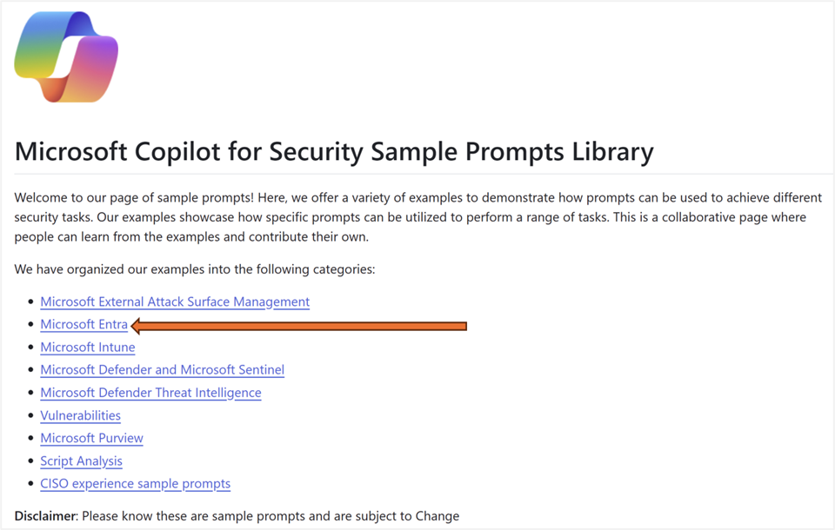Screen dimensions: 835x530
Task: Open the Vulnerabilities category link
Action: coord(80,415)
